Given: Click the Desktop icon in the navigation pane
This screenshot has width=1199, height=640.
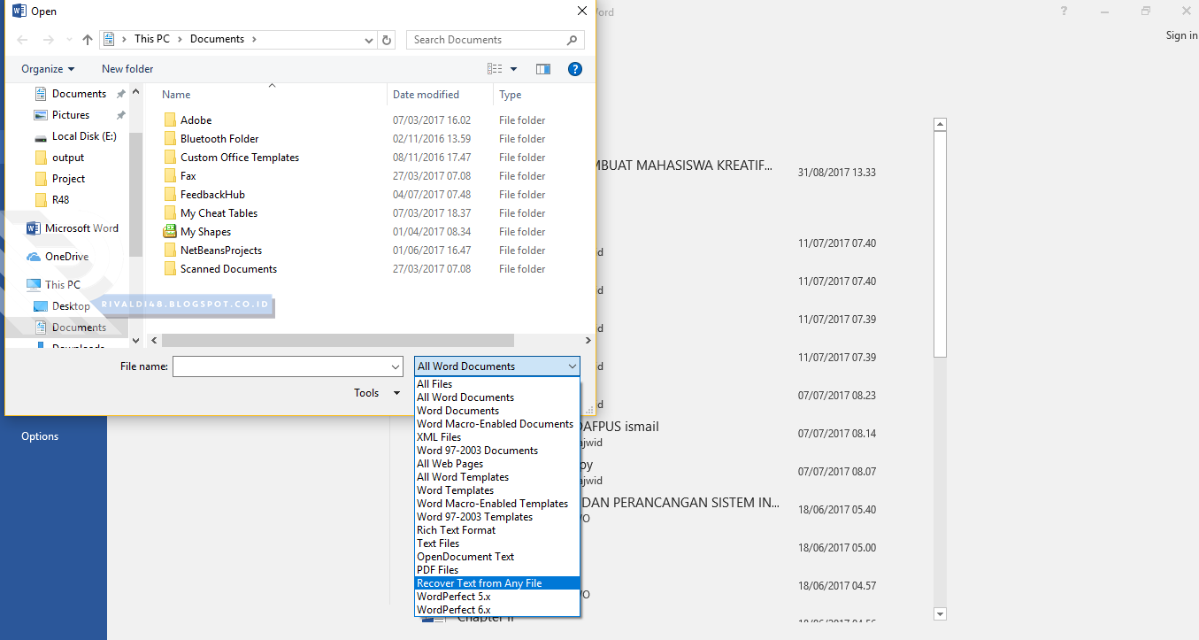Looking at the screenshot, I should pos(40,306).
